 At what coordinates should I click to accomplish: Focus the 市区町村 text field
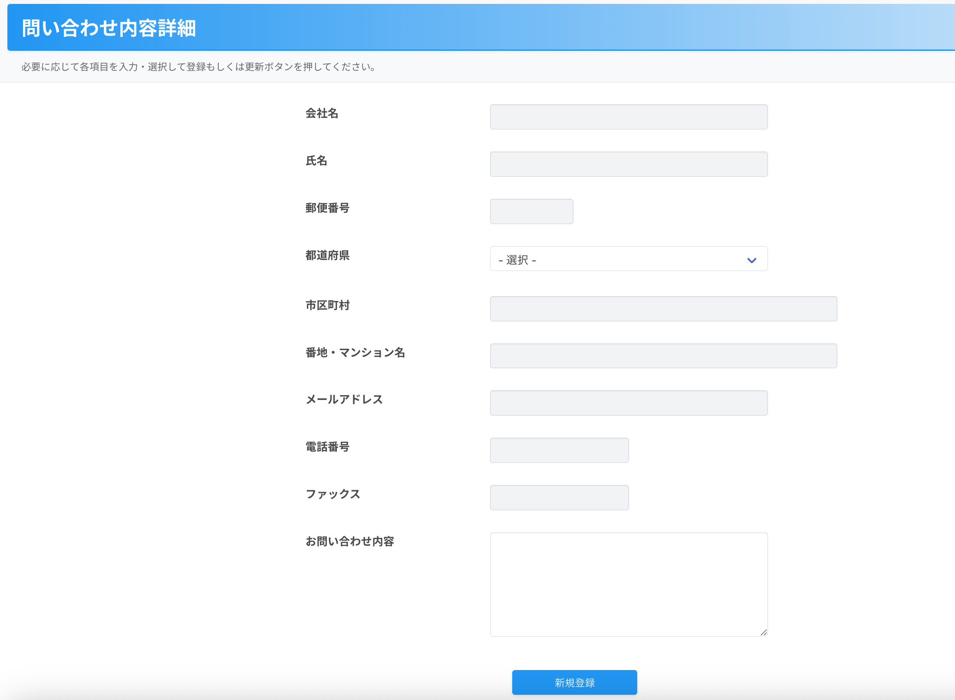point(663,309)
